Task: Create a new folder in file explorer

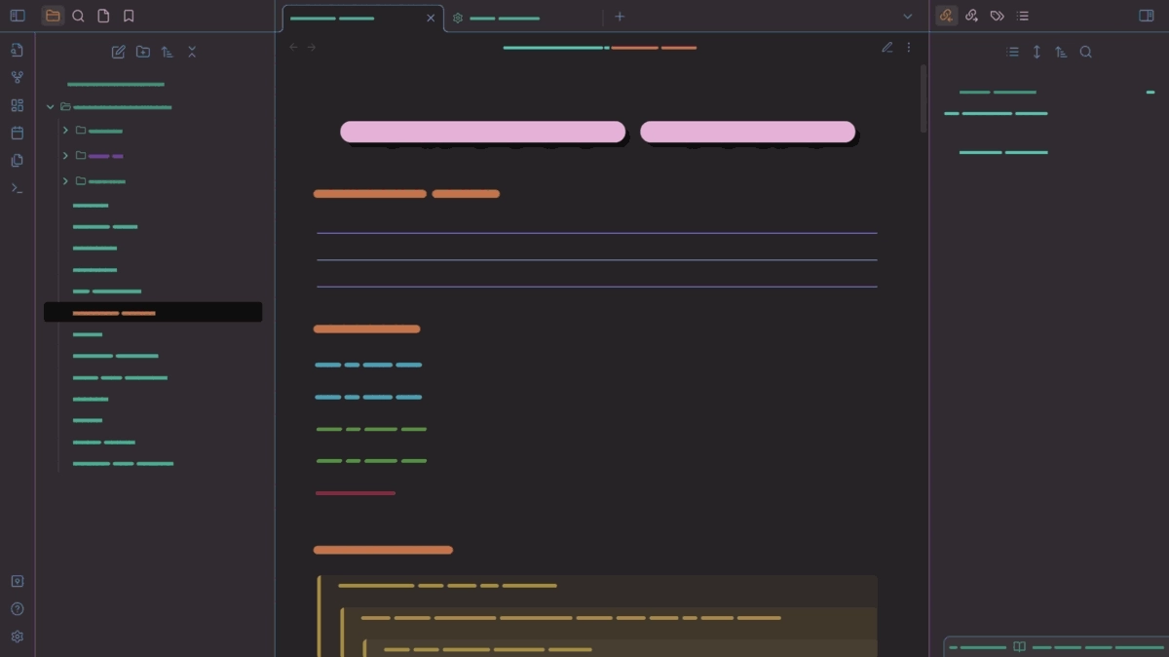Action: [143, 52]
